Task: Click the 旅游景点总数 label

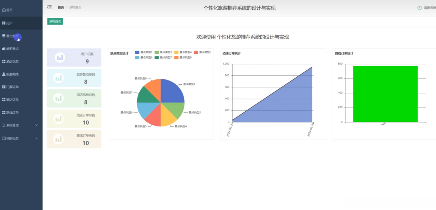Action: point(86,74)
